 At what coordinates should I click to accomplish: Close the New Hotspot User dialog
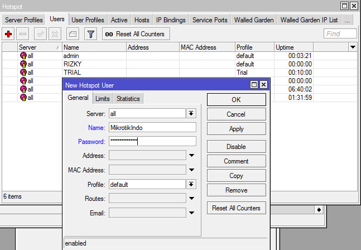click(263, 85)
